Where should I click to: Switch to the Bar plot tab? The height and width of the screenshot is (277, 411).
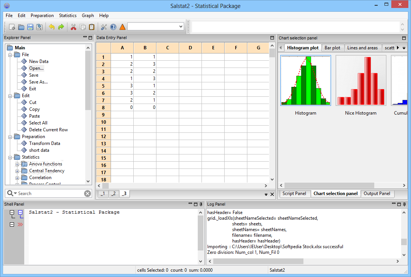pos(332,48)
